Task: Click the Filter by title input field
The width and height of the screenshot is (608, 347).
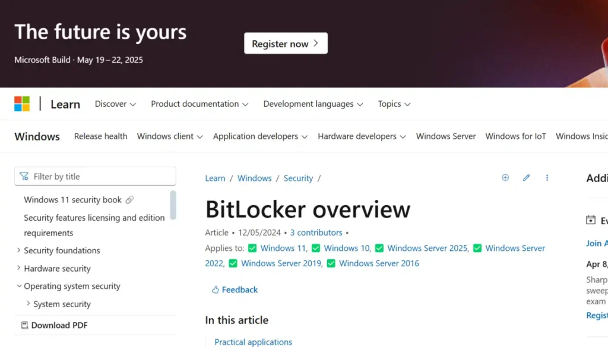Action: coord(95,176)
